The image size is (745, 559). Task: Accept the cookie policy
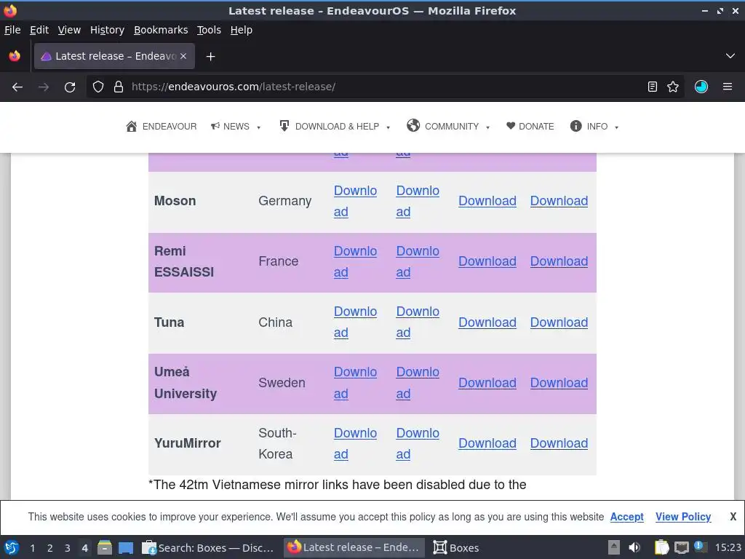point(626,517)
